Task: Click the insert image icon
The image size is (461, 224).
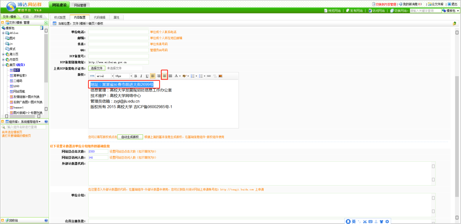Action: pyautogui.click(x=220, y=76)
